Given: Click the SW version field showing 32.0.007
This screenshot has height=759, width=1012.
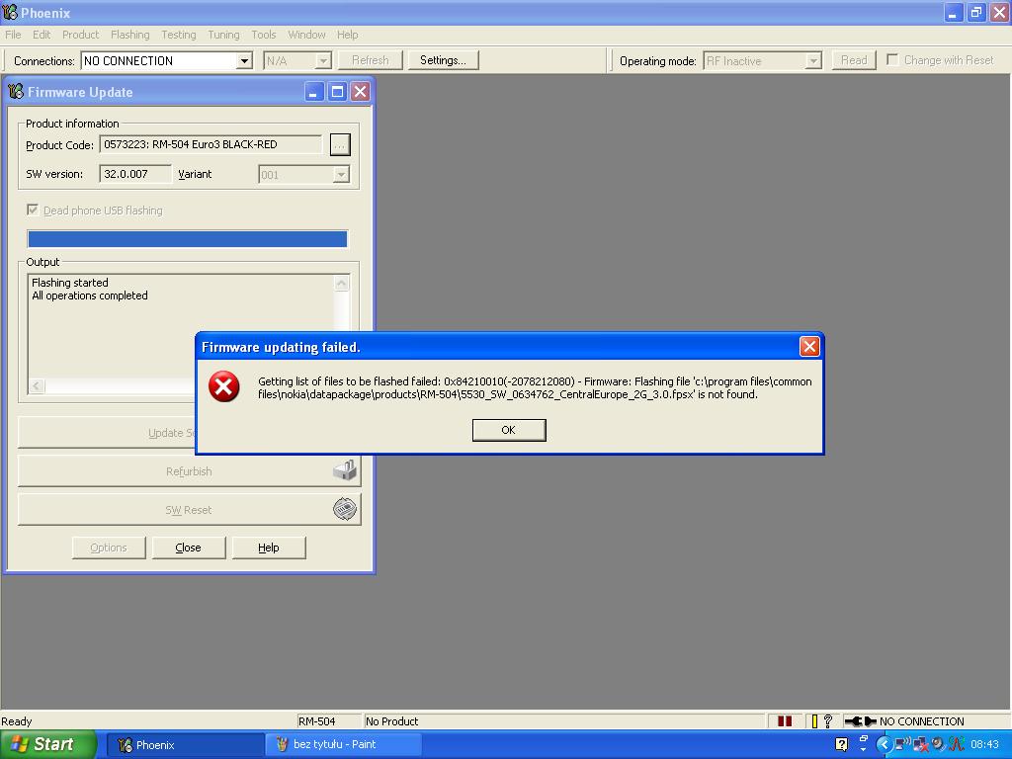Looking at the screenshot, I should click(135, 174).
